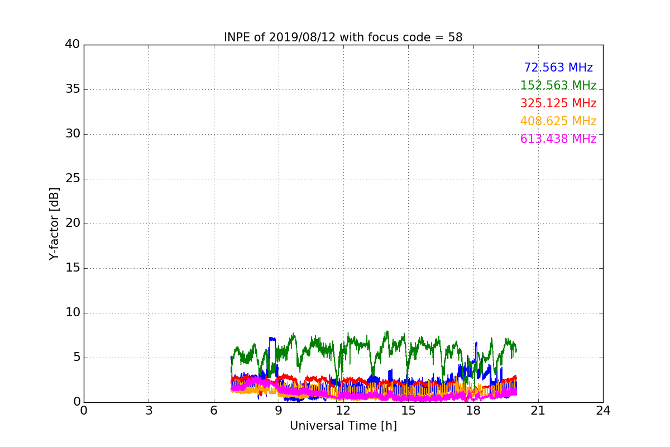Click y-axis tick label 35
Image resolution: width=670 pixels, height=447 pixels.
point(73,89)
